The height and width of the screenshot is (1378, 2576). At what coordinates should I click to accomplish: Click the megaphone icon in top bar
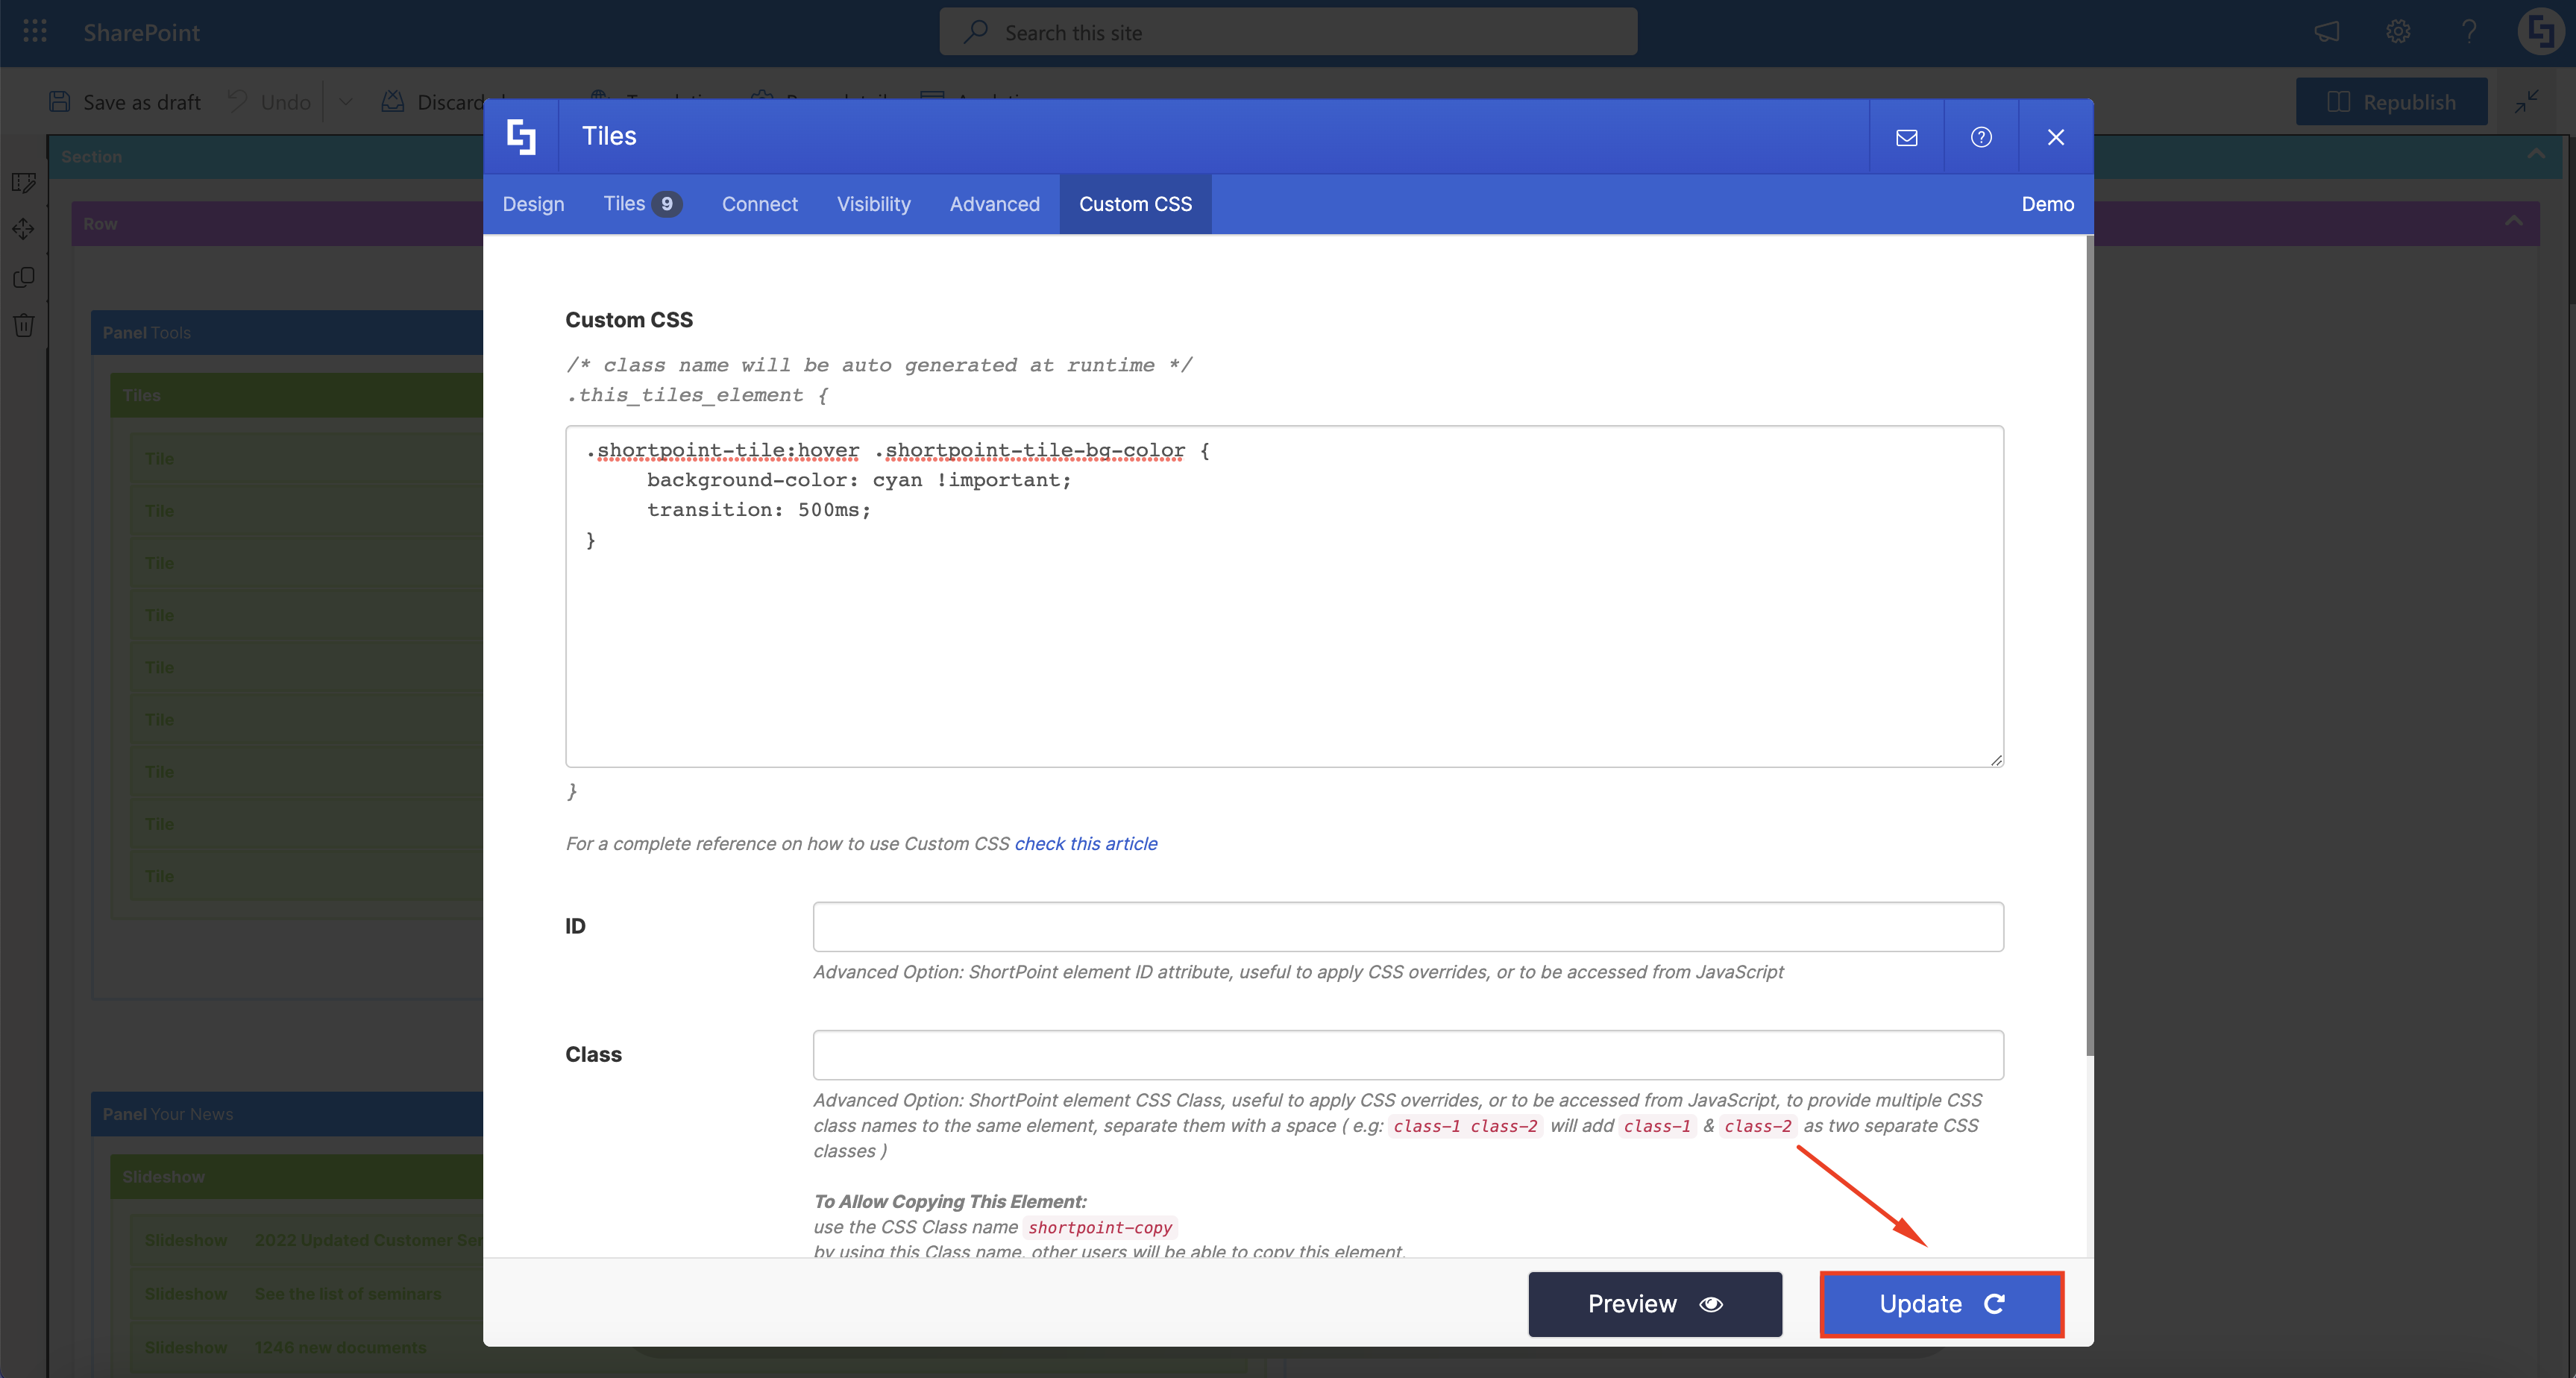pyautogui.click(x=2327, y=32)
